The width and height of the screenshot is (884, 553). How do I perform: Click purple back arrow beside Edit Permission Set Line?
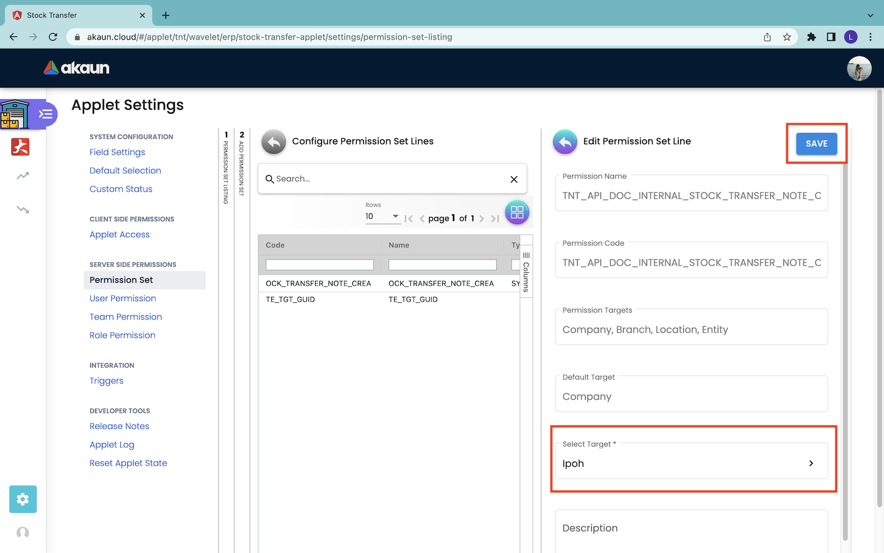click(x=565, y=142)
